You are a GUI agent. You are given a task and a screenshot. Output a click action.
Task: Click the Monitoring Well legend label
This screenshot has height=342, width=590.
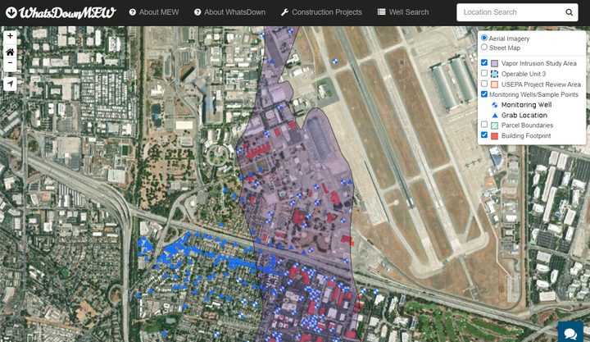526,105
